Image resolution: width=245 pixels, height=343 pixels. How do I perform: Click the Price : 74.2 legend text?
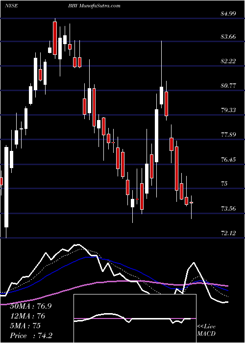pos(31,336)
